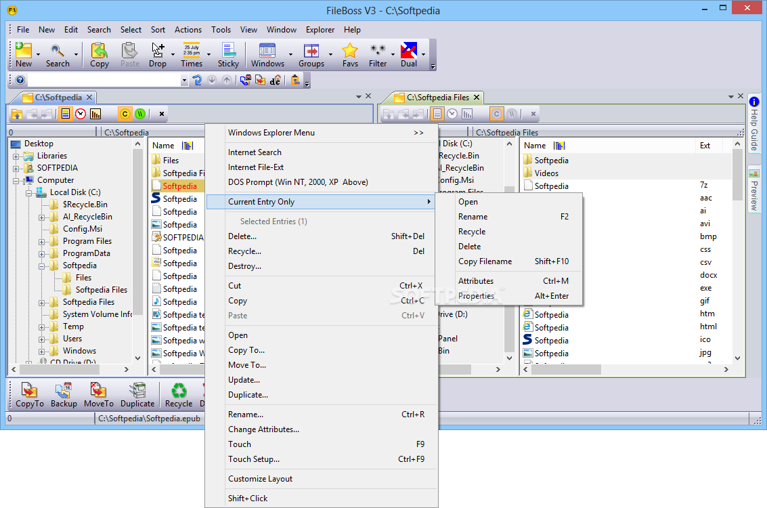Open the dropdown arrow next to Drop button
The height and width of the screenshot is (508, 767).
pyautogui.click(x=173, y=55)
